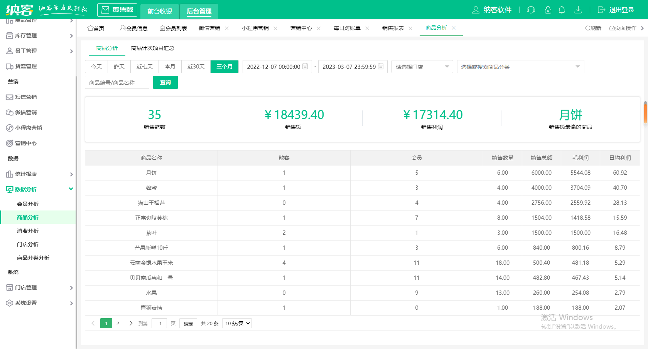Open the notification bell icon
The height and width of the screenshot is (349, 648).
(562, 10)
